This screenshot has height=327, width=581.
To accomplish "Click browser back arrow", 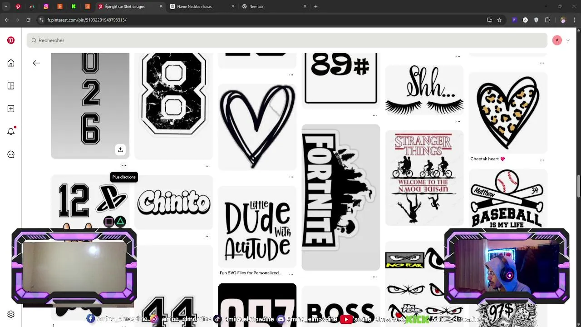I will coord(6,20).
